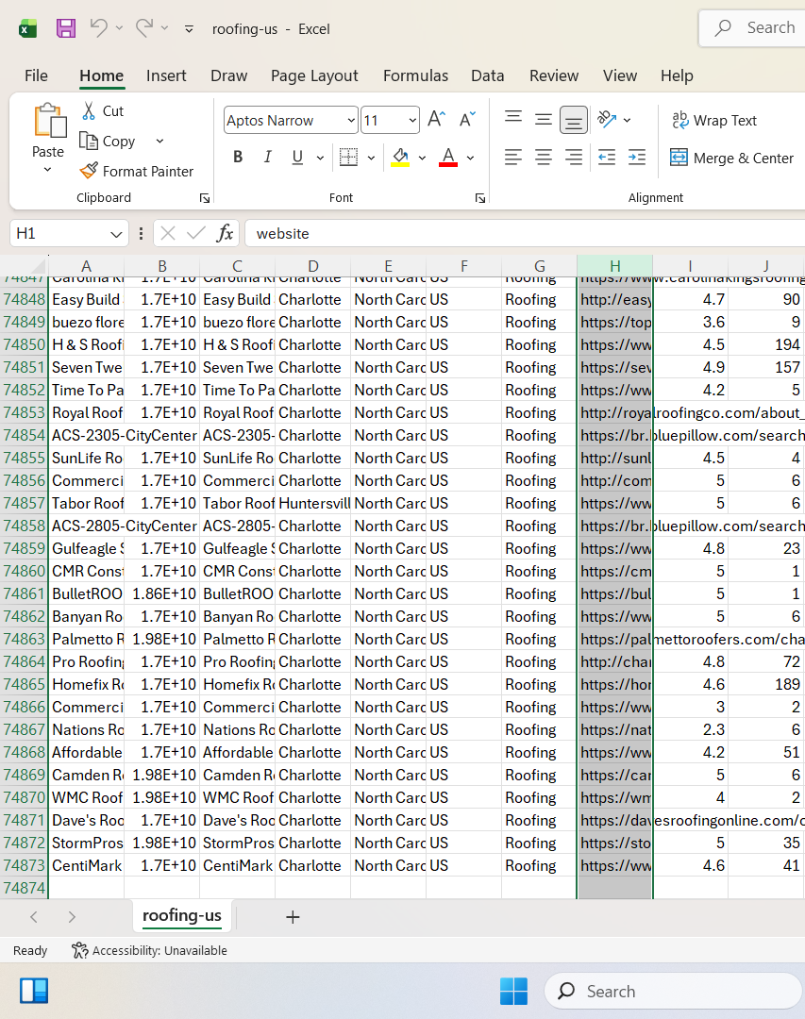This screenshot has height=1019, width=805.
Task: Click the Excel title bar Search box
Action: click(x=752, y=28)
